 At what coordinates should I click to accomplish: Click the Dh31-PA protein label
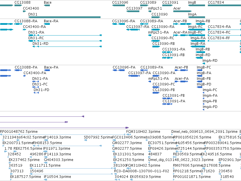click(40, 79)
